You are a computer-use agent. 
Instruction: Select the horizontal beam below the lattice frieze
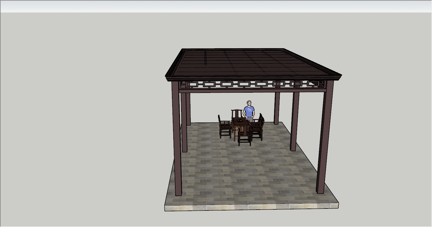click(249, 90)
